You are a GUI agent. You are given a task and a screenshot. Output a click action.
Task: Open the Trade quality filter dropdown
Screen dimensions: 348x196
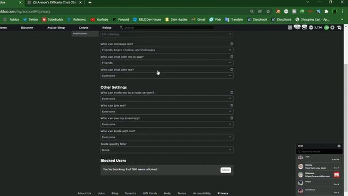(x=167, y=150)
